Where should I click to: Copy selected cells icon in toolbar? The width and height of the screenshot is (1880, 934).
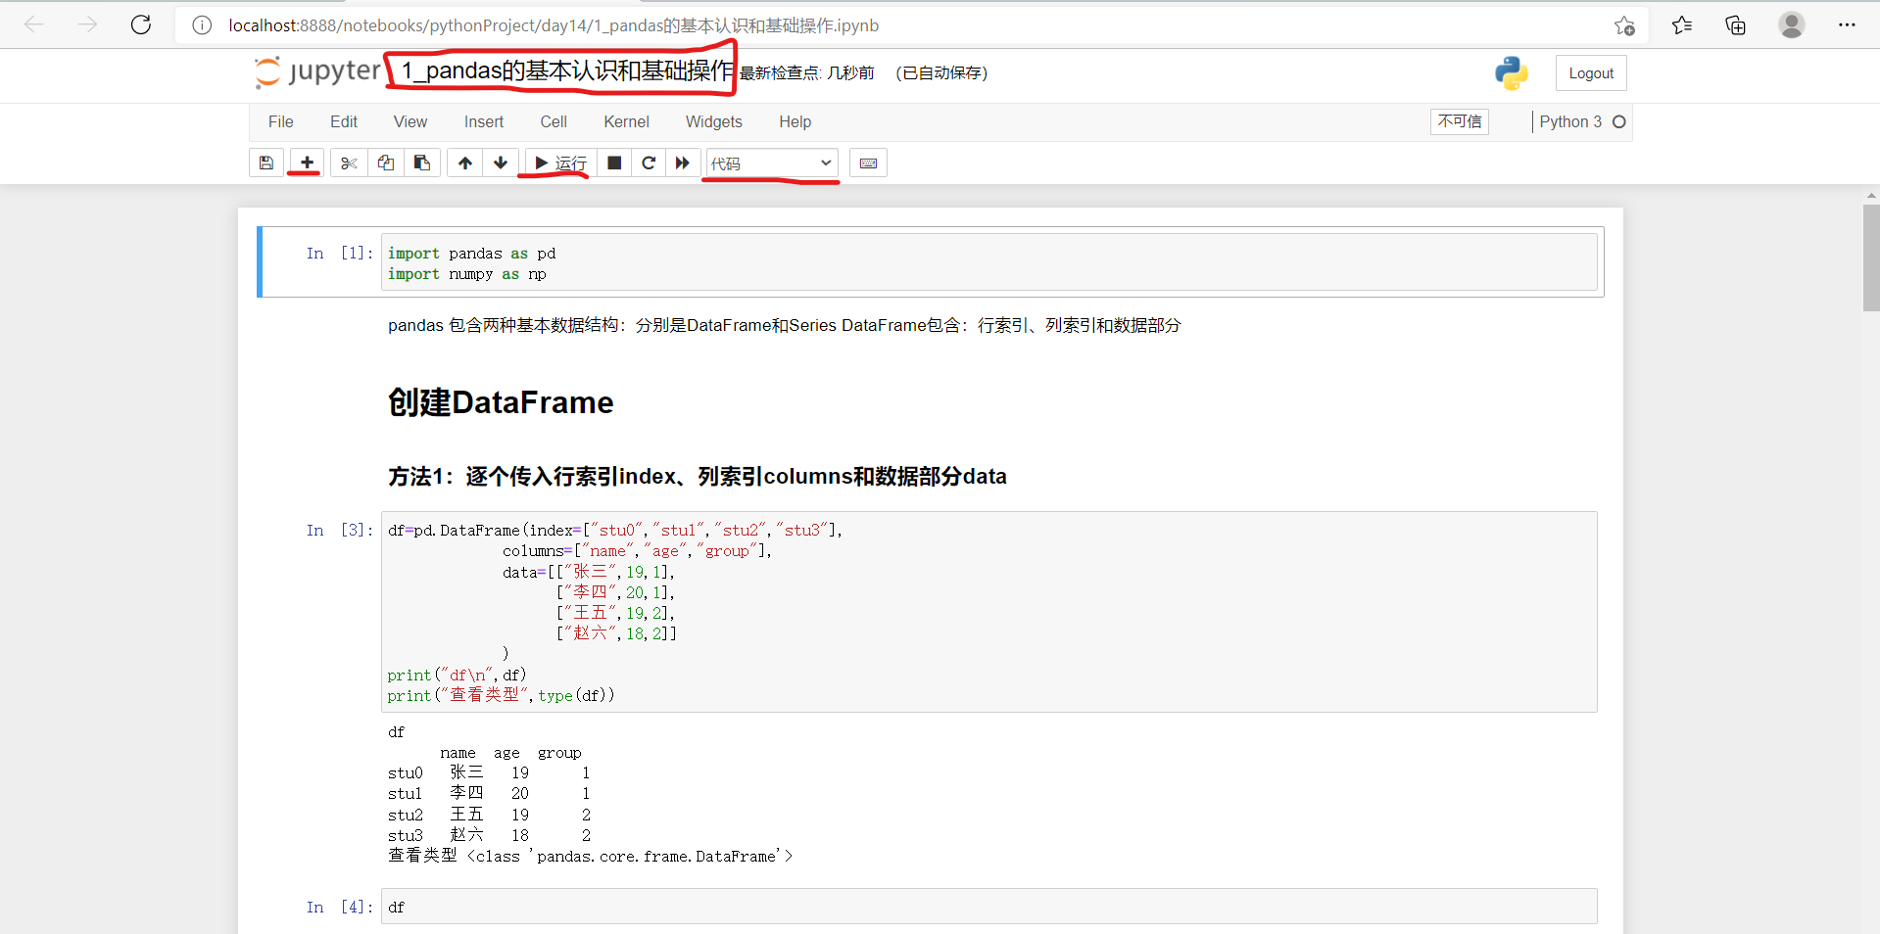pyautogui.click(x=386, y=163)
